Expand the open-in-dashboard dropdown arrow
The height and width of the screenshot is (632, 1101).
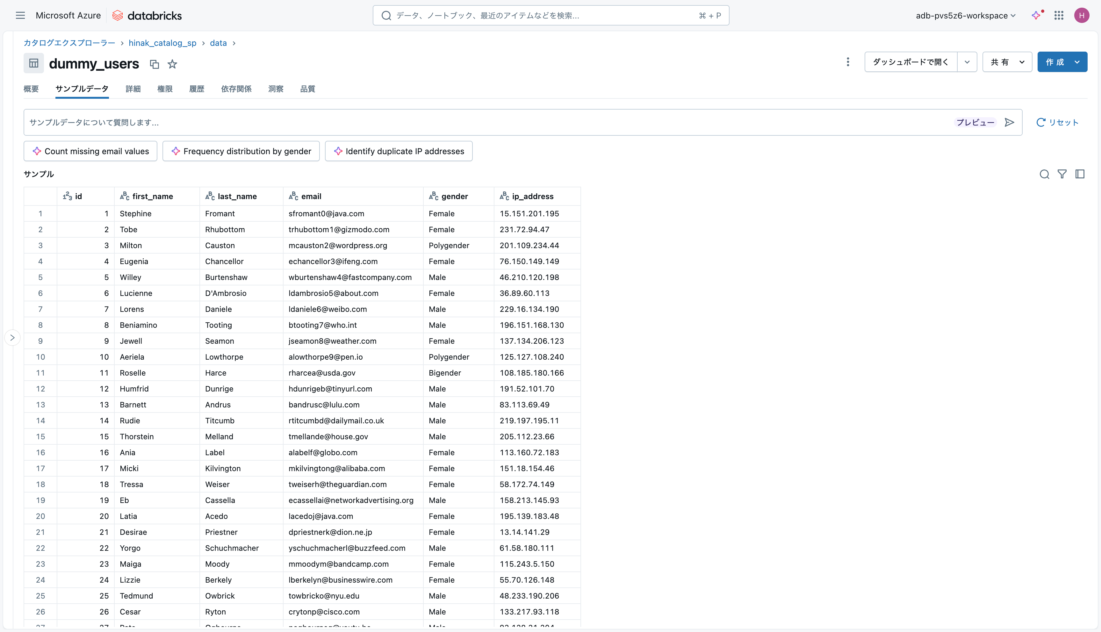click(967, 62)
